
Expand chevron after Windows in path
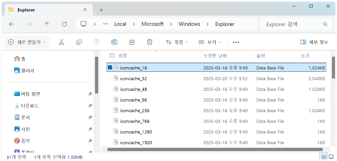point(208,24)
